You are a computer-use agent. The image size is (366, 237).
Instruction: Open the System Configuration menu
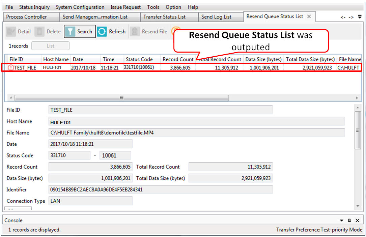click(x=80, y=7)
